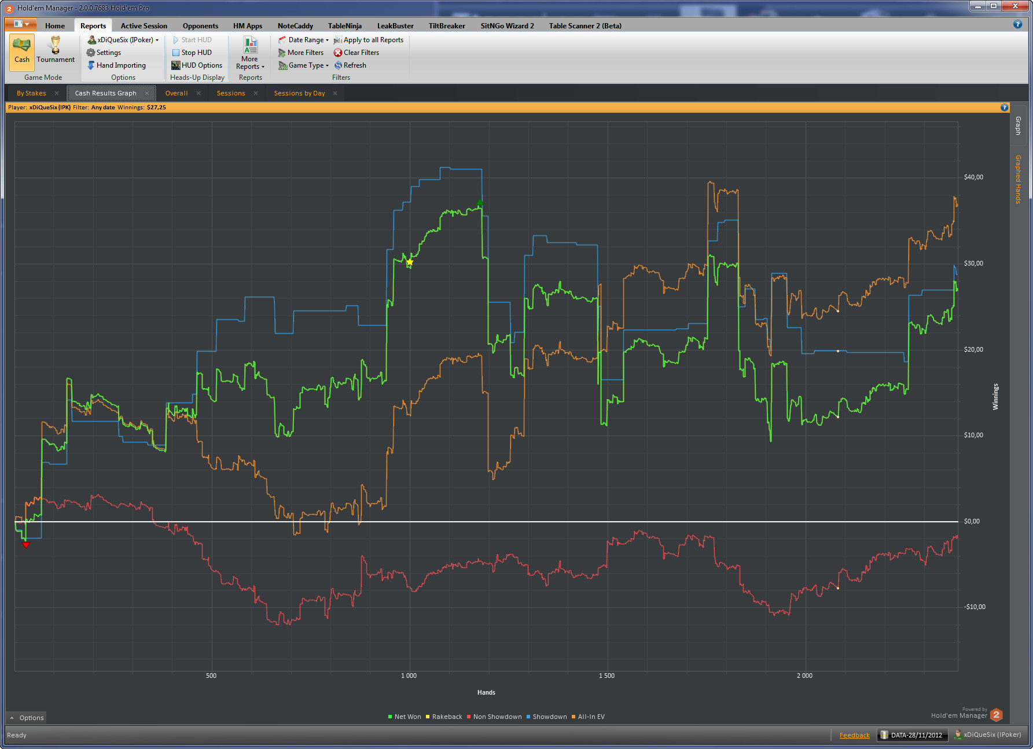
Task: Open the Reports ribbon tab
Action: [93, 26]
